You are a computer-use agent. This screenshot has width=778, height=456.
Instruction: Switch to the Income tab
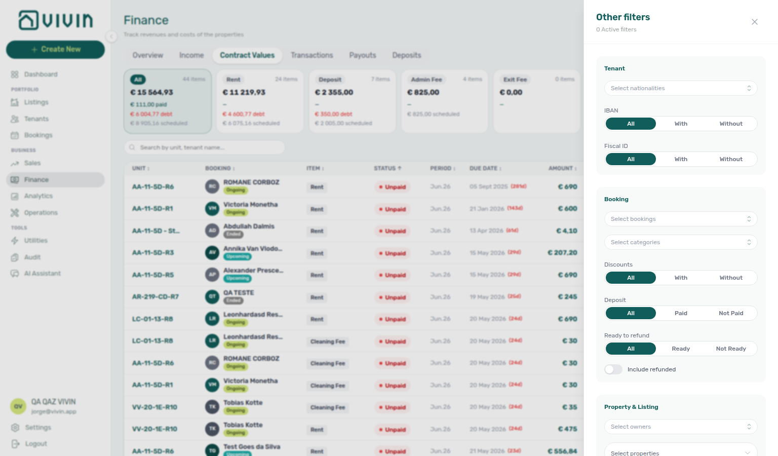[x=191, y=55]
